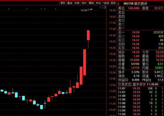
Task: Click the L marker beside stock code
Action: point(119,4)
